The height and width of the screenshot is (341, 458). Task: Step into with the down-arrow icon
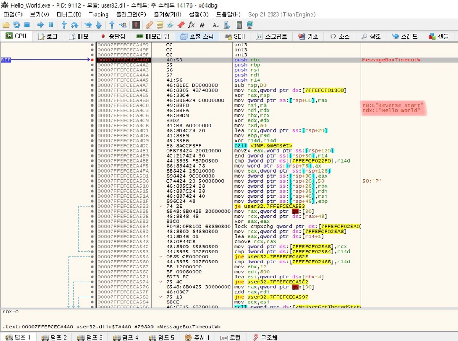click(64, 25)
